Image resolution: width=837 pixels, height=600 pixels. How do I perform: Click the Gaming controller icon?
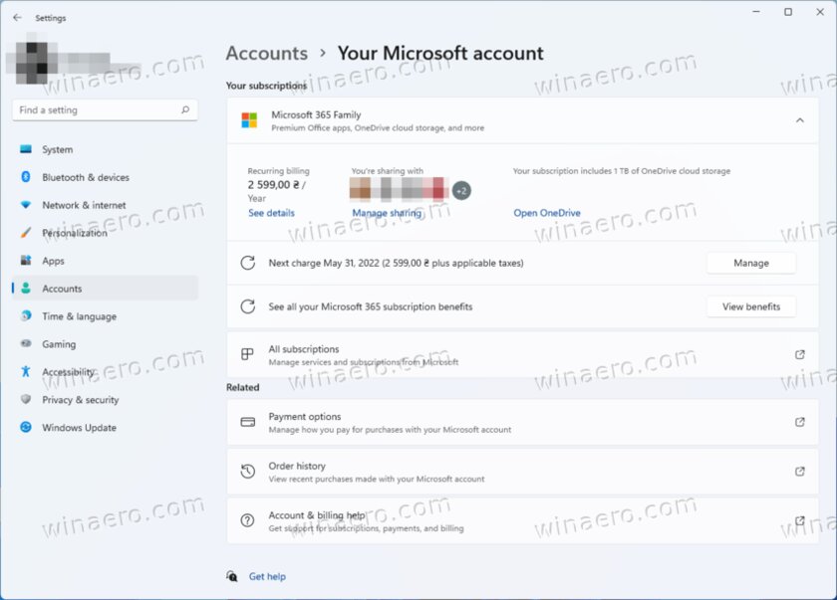click(x=26, y=343)
